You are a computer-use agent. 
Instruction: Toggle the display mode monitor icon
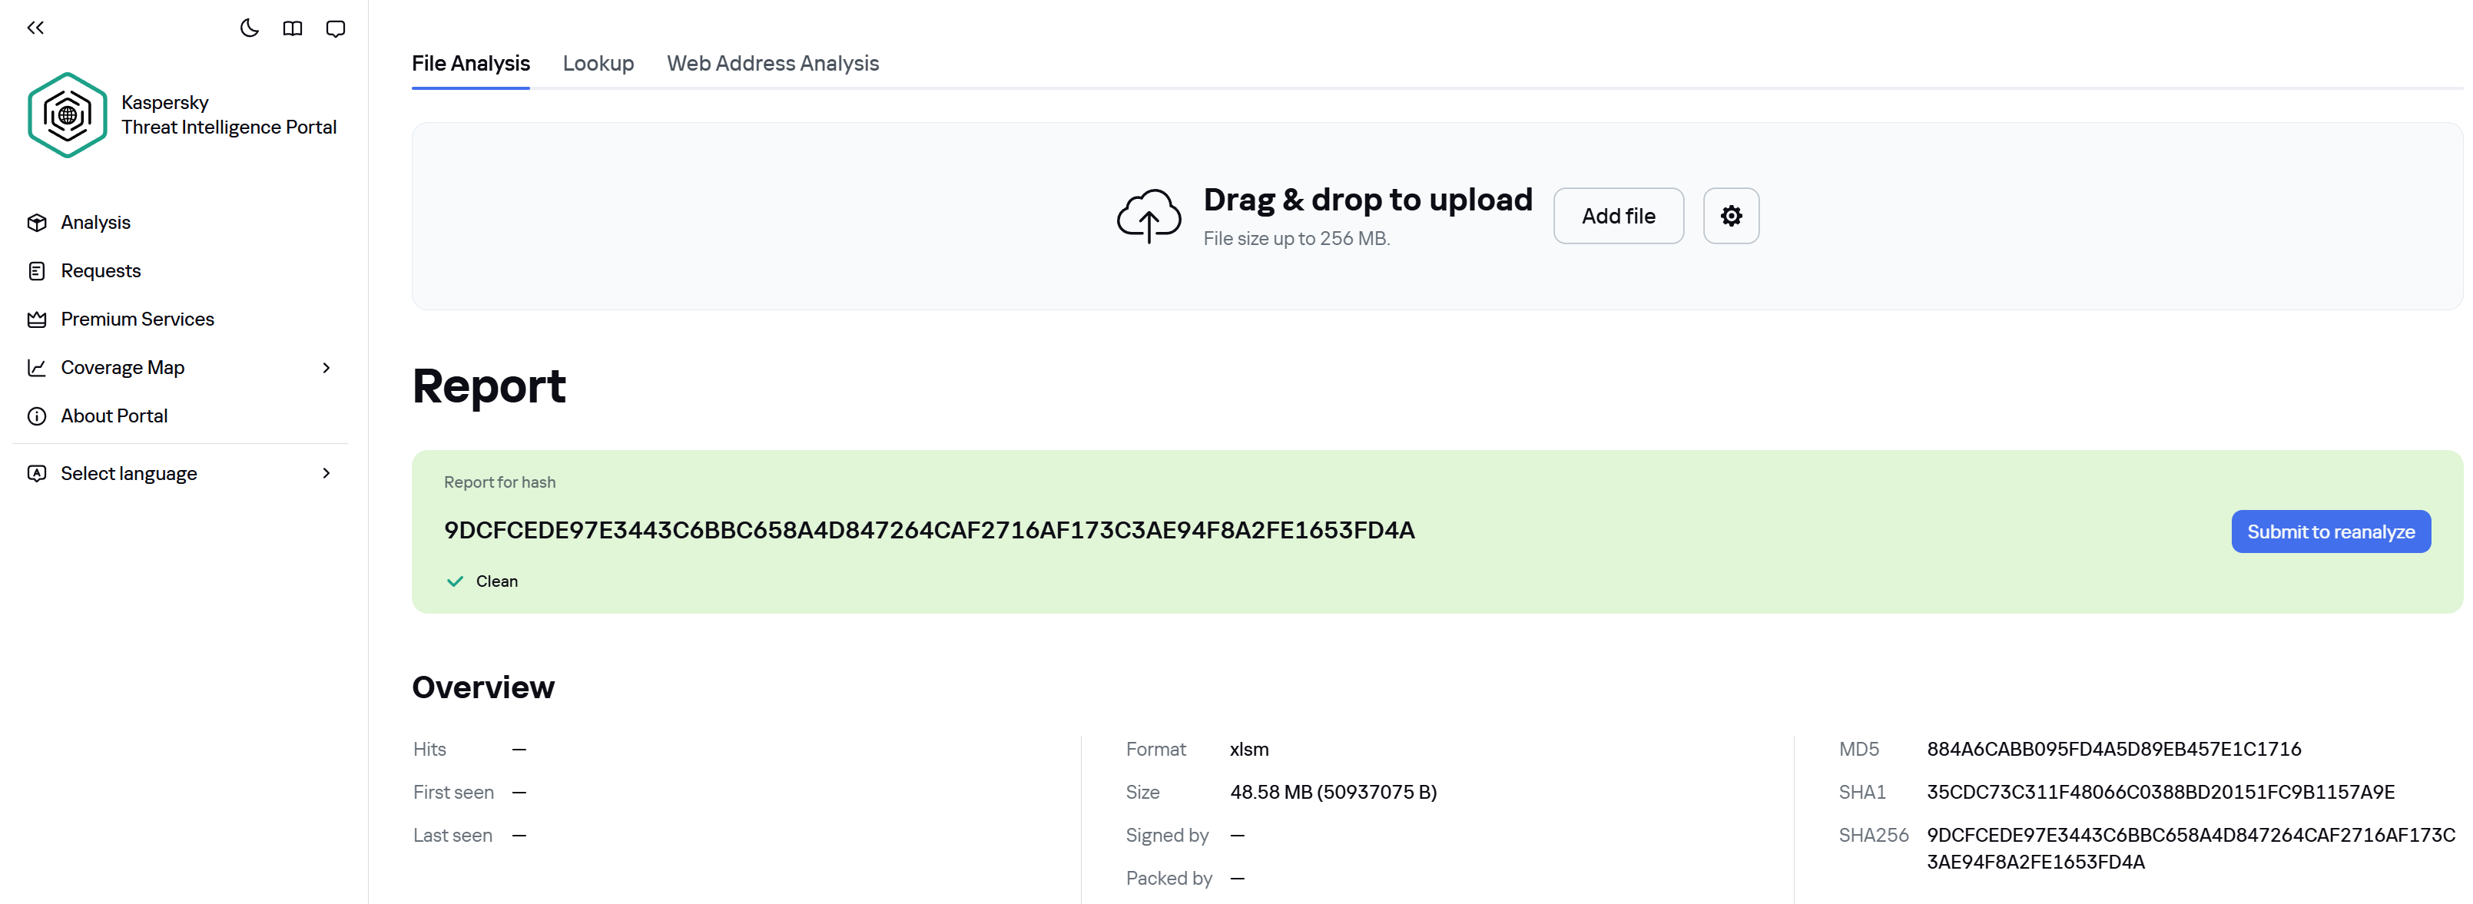[x=335, y=28]
